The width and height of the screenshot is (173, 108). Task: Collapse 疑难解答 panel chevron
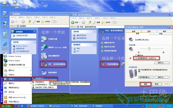click(95, 45)
